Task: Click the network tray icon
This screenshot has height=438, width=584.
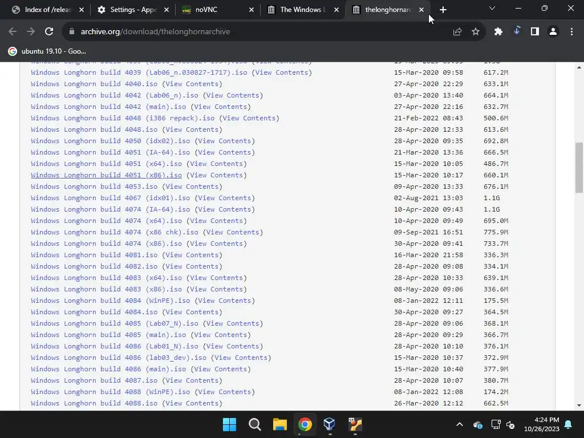Action: [496, 424]
